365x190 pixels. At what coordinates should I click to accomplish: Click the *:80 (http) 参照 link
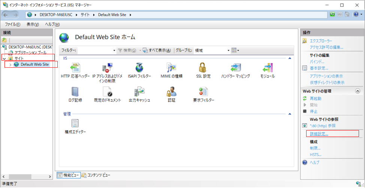click(x=323, y=126)
